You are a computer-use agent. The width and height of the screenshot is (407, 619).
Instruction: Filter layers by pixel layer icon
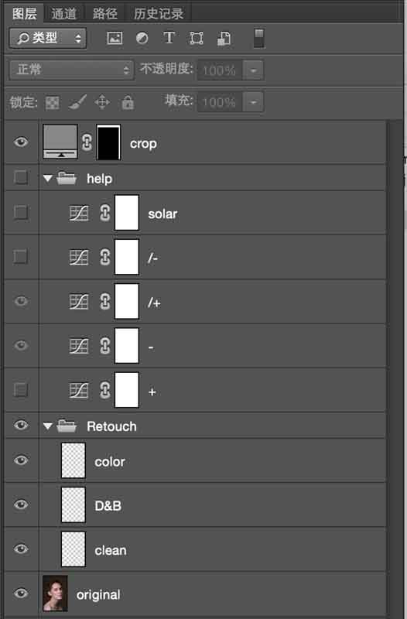tap(115, 38)
